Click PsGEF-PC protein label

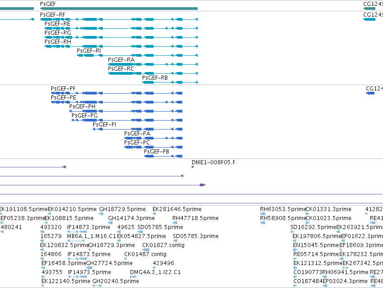click(137, 143)
